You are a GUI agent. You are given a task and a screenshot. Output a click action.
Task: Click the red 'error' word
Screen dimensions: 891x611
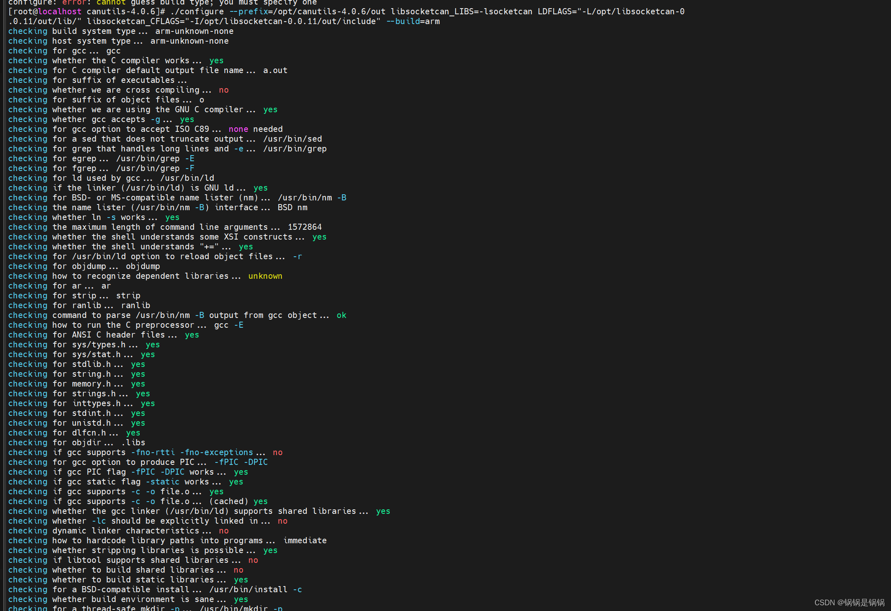[x=74, y=2]
